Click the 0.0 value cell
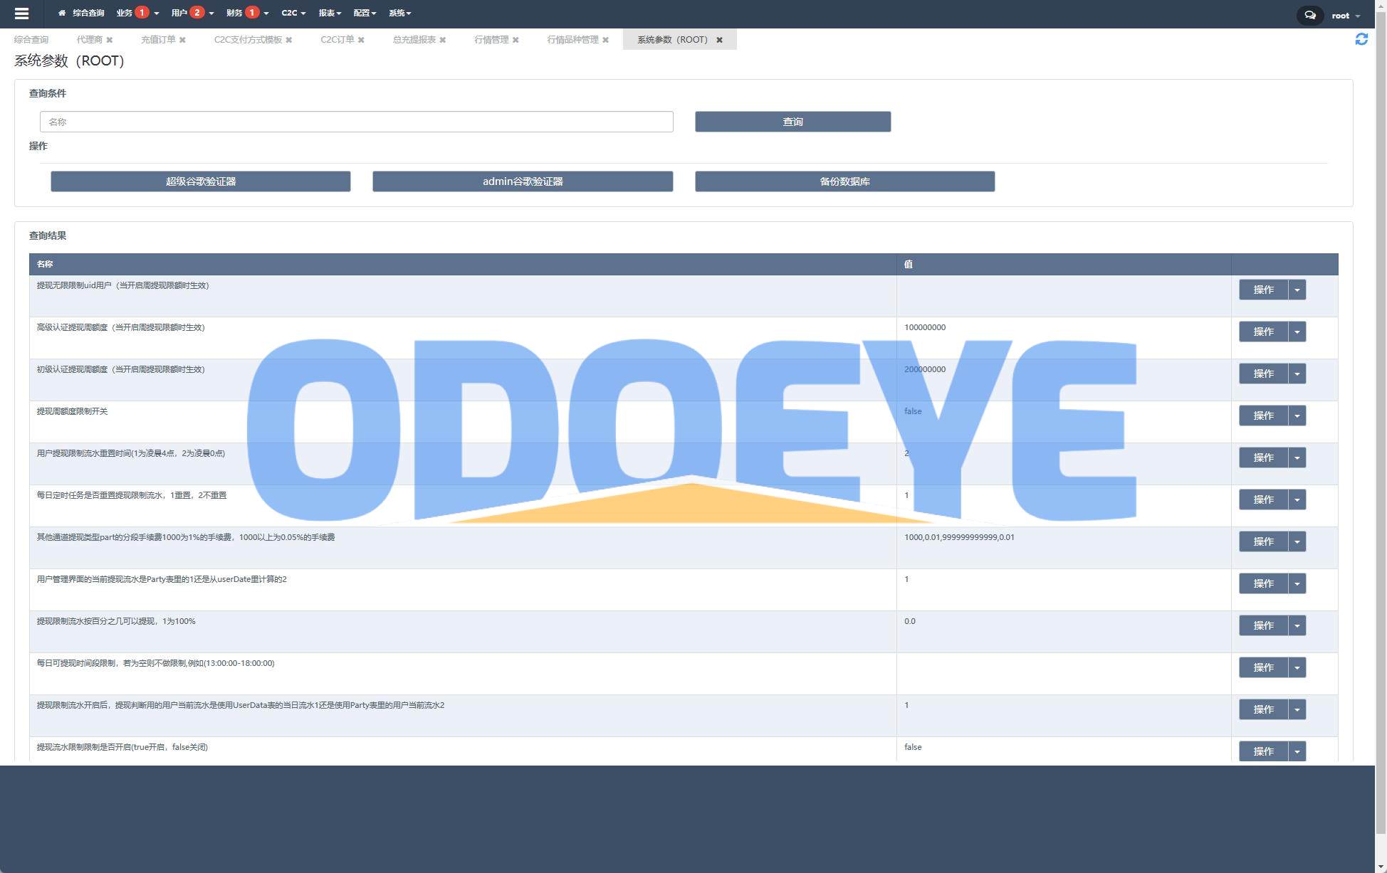1387x873 pixels. (1064, 631)
